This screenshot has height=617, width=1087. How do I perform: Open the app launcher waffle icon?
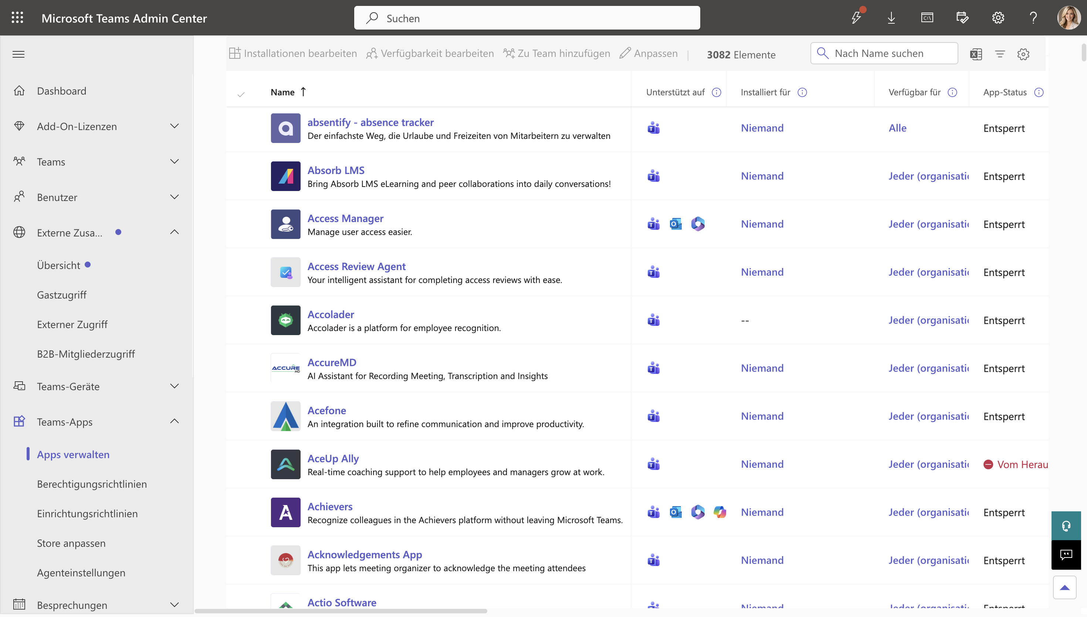pyautogui.click(x=17, y=18)
